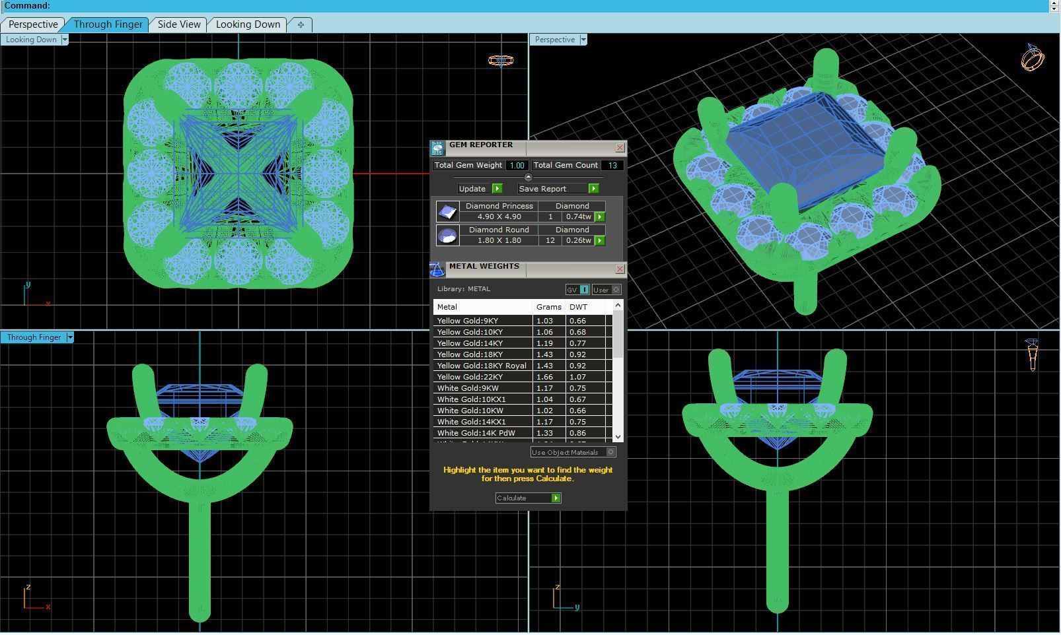Switch to the Looking Down tab
This screenshot has width=1061, height=635.
(x=248, y=24)
